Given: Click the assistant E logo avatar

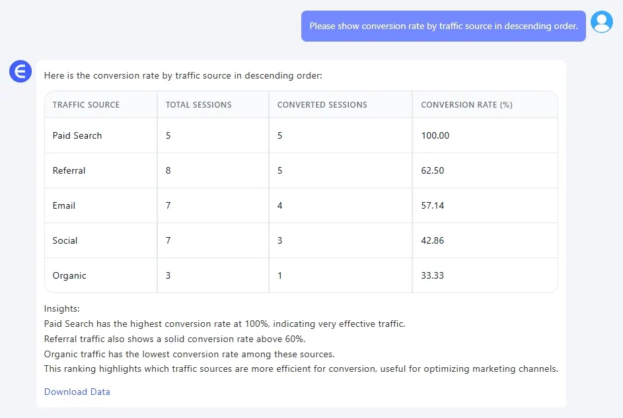Looking at the screenshot, I should [20, 71].
